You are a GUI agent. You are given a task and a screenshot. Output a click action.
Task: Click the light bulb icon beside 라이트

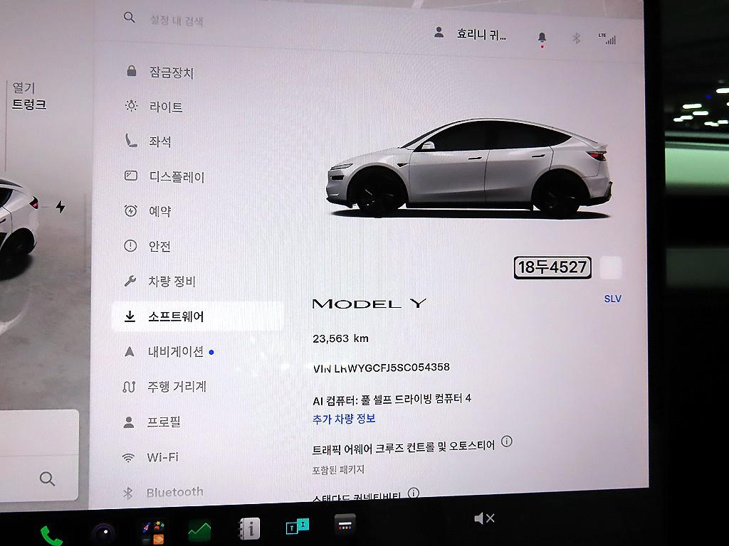click(132, 106)
